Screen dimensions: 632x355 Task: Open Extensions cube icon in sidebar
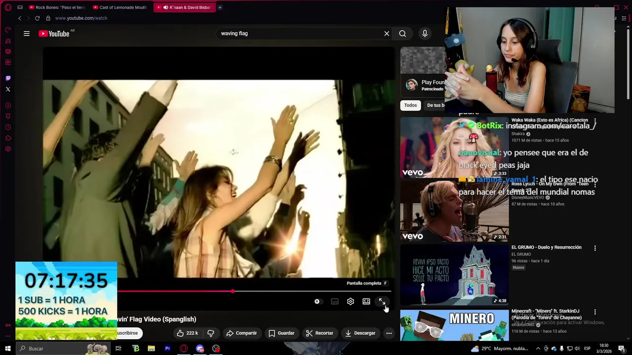[x=8, y=138]
